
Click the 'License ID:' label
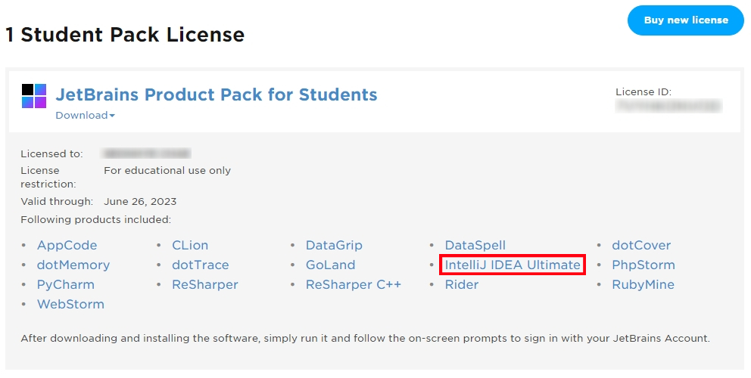pos(643,91)
